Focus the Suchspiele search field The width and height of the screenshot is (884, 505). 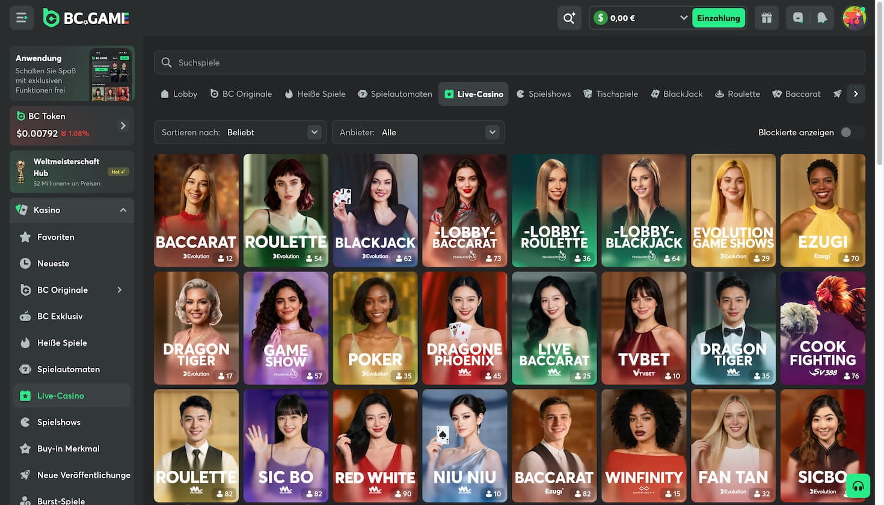(x=509, y=63)
